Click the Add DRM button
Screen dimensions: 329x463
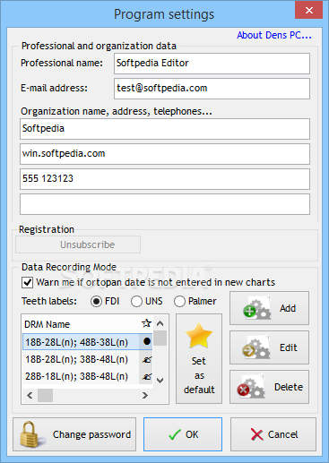click(x=269, y=308)
